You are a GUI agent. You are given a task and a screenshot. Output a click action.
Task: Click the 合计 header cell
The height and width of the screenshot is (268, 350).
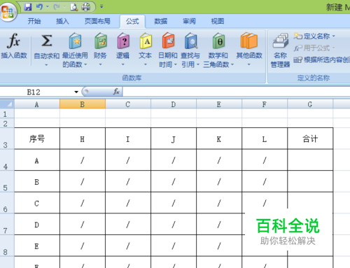point(310,139)
